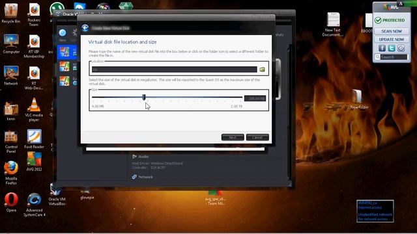Select the second Windows XP virtual machine
This screenshot has width=417, height=234.
(x=67, y=66)
